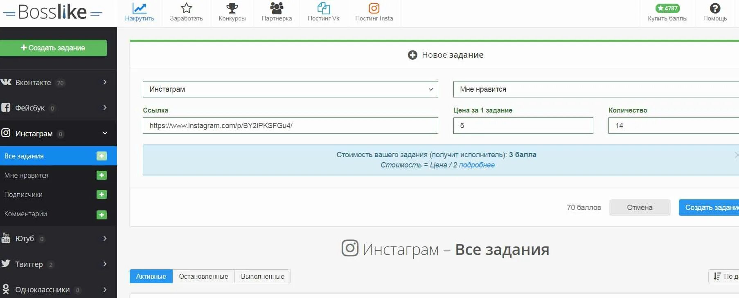The height and width of the screenshot is (298, 739).
Task: Click the Отмена button
Action: point(640,208)
